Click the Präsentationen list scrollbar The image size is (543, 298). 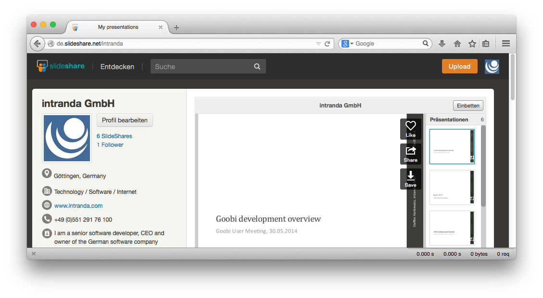[x=483, y=166]
